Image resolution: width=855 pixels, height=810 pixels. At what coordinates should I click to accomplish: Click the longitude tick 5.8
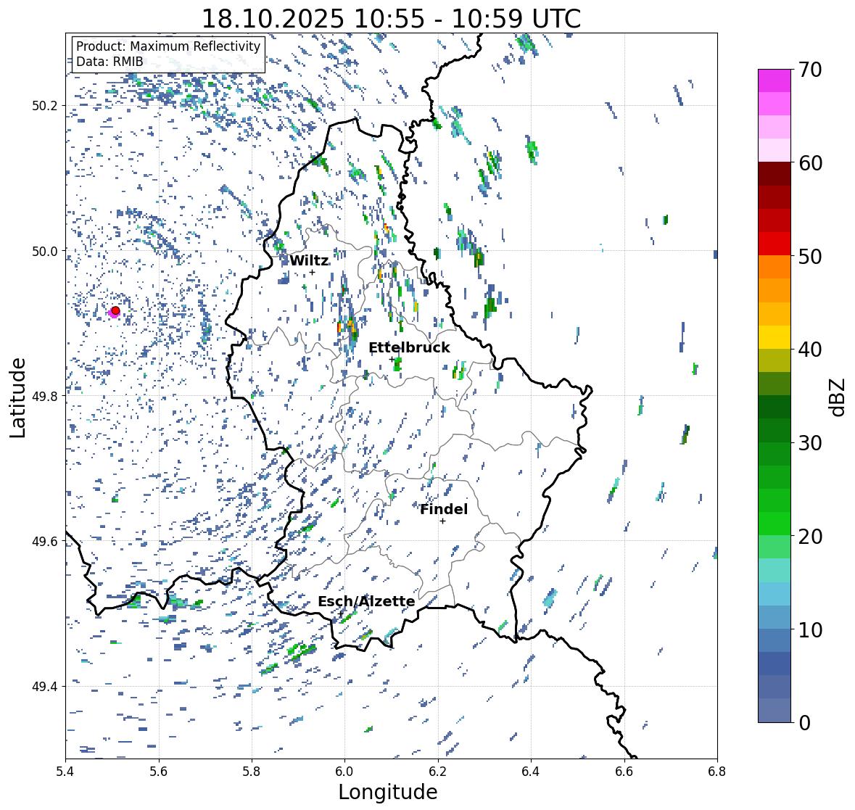click(x=252, y=772)
